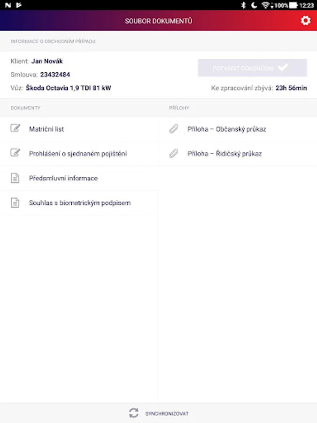Tap paperclip icon for Řidičský průkaz attachment

[x=174, y=154]
